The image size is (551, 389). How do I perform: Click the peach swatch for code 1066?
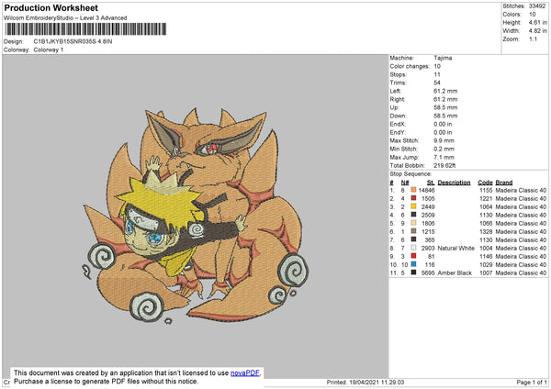[413, 223]
